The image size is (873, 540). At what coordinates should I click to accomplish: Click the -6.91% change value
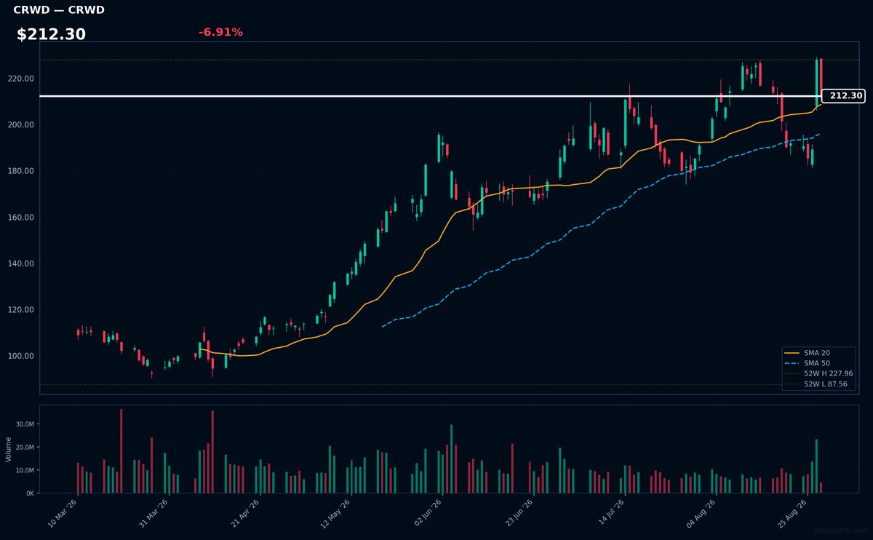click(x=220, y=32)
